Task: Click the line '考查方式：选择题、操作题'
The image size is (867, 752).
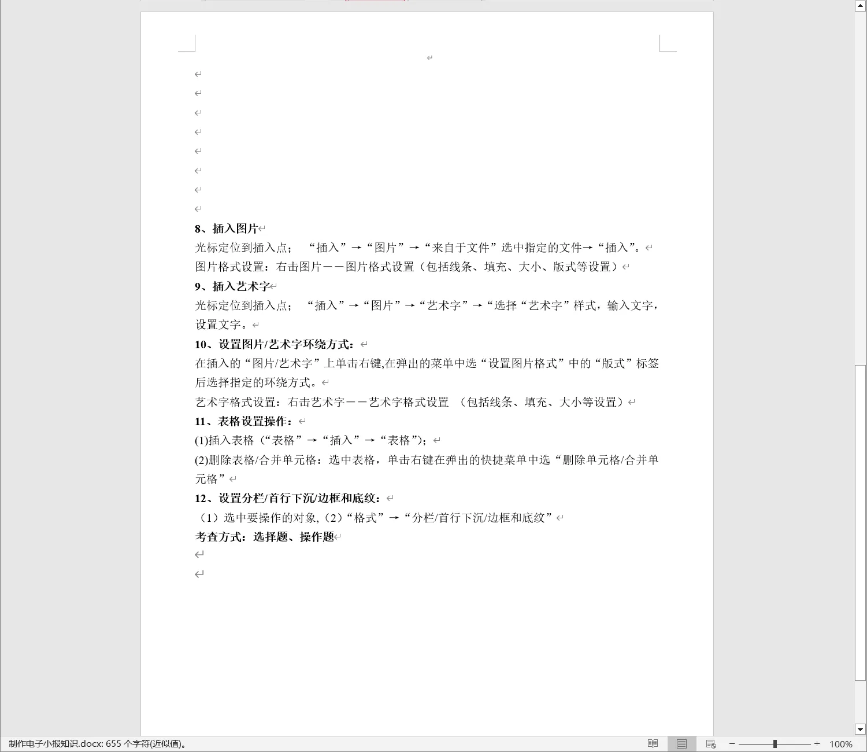Action: click(265, 537)
